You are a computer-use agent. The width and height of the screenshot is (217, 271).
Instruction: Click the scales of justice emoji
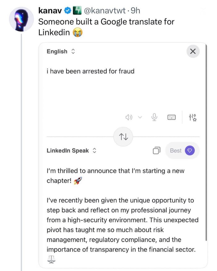coord(51,259)
